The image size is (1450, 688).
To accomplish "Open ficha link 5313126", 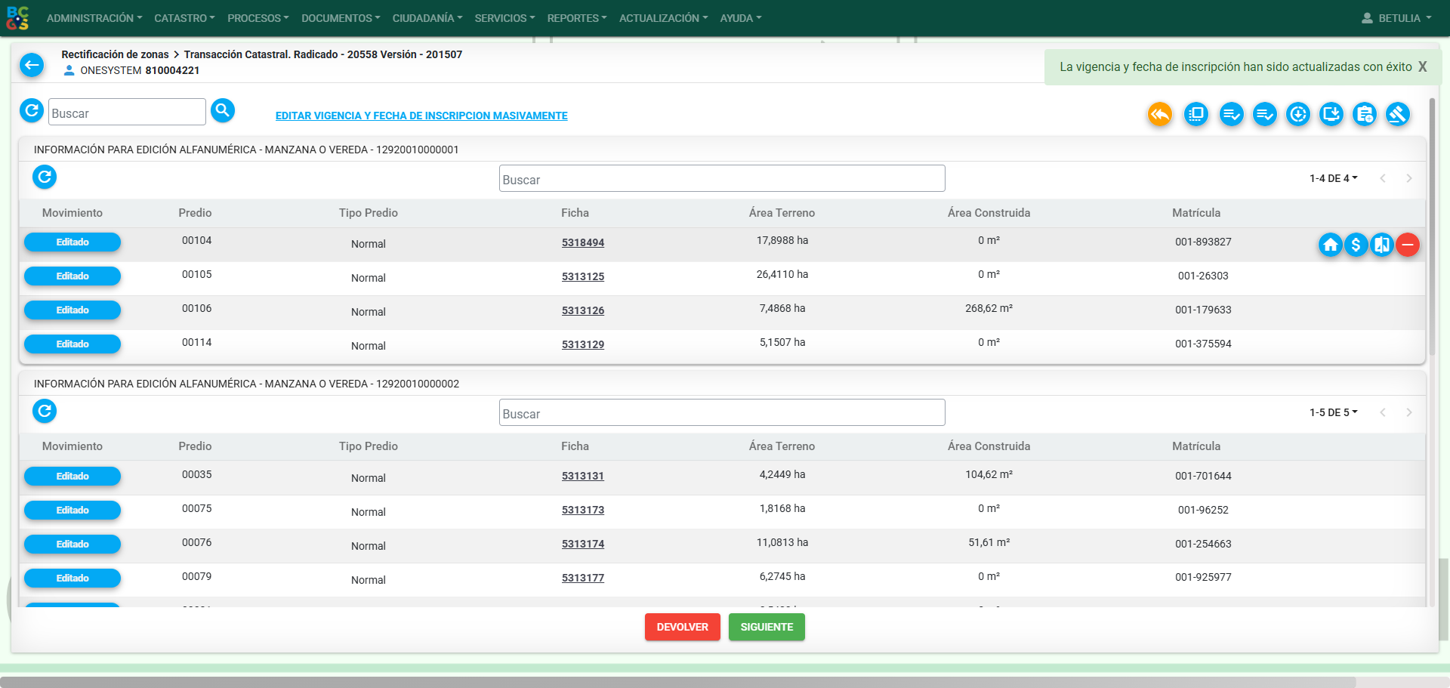I will (x=583, y=310).
